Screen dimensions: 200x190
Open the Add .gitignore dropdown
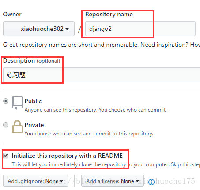pyautogui.click(x=35, y=181)
